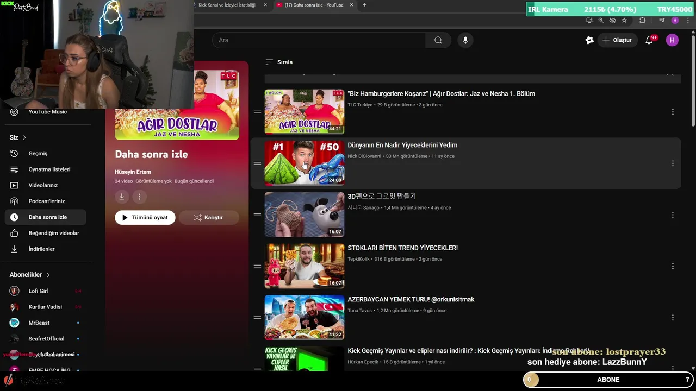Download the Daha sonra izle playlist
Image resolution: width=696 pixels, height=391 pixels.
(x=121, y=197)
